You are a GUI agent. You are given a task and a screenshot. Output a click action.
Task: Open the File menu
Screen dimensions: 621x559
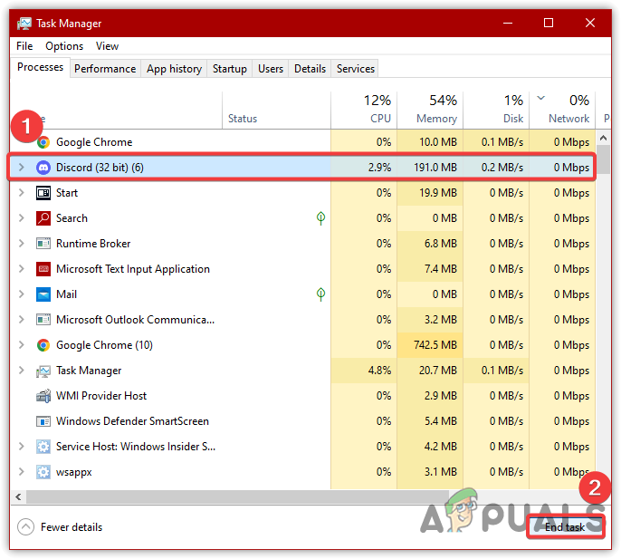24,46
